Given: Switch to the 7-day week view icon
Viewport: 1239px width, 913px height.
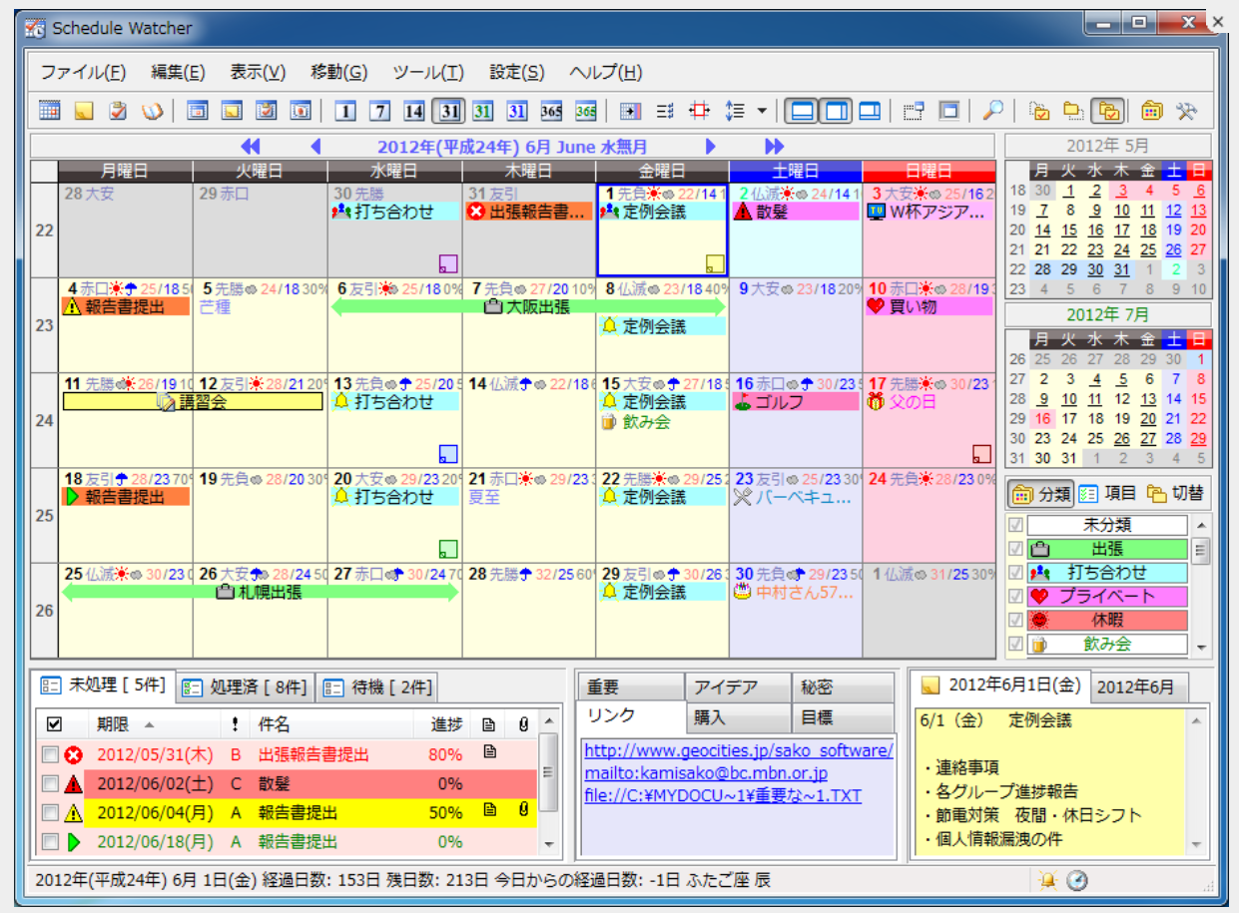Looking at the screenshot, I should pos(380,111).
